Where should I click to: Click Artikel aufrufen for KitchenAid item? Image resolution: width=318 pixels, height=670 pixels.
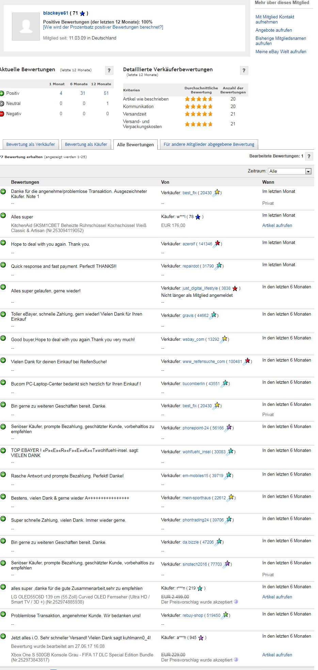pos(277,226)
